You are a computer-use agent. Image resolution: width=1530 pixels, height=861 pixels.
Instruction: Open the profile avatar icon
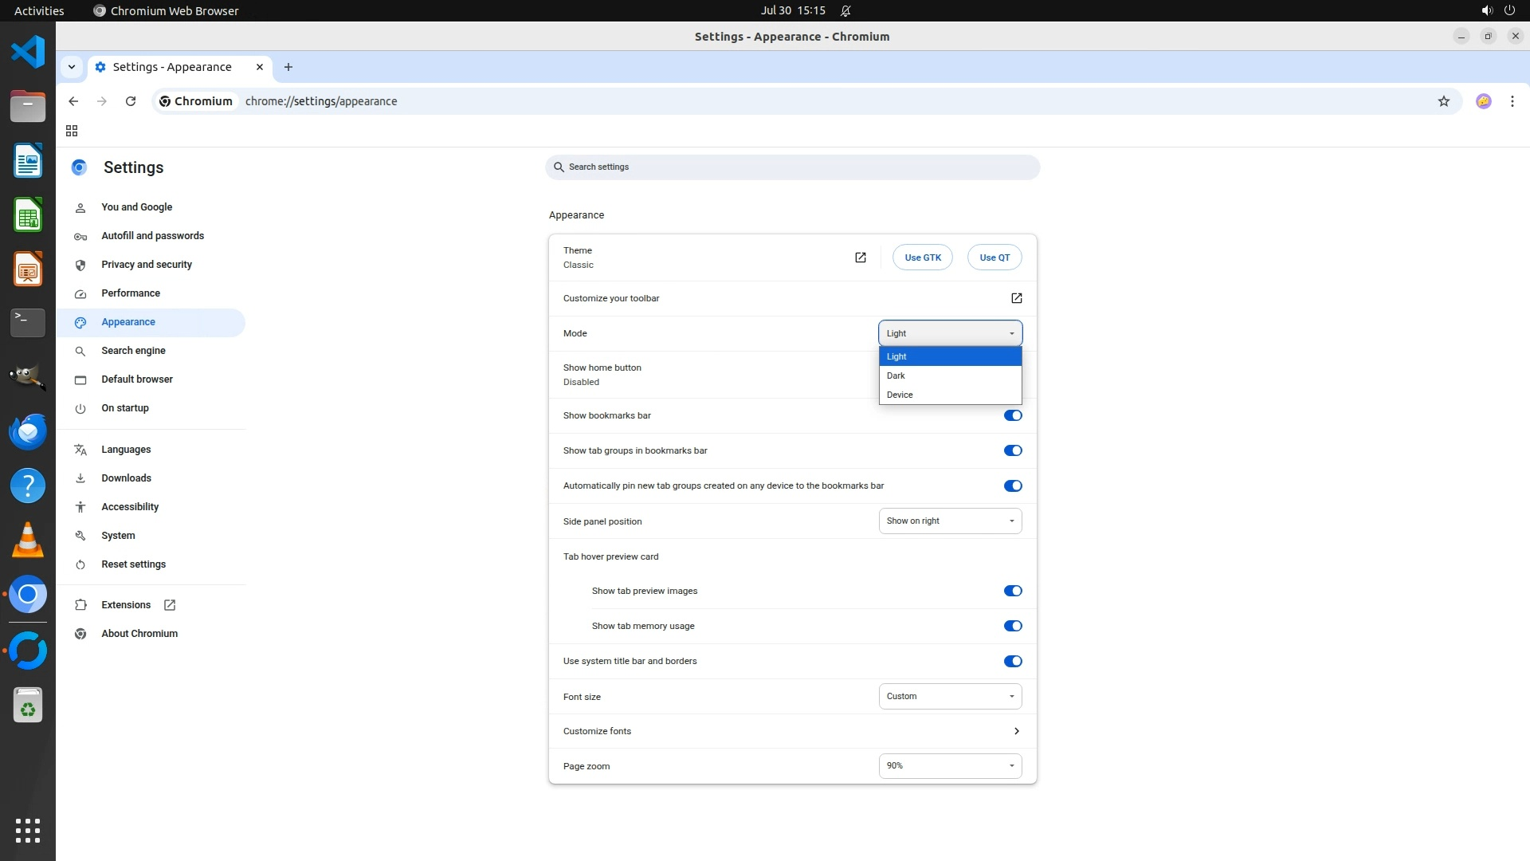pos(1483,101)
